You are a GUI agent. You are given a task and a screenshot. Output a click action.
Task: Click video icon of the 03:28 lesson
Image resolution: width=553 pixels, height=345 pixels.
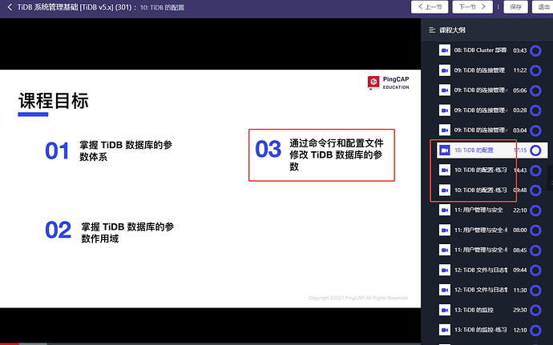(x=444, y=110)
